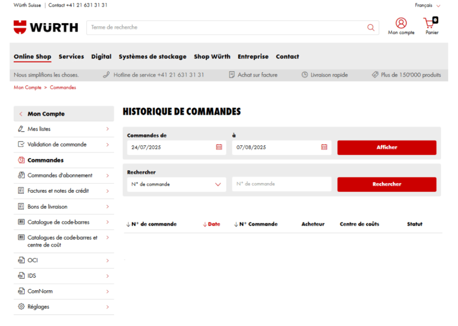This screenshot has height=326, width=458.
Task: Sort by Date column arrow
Action: pyautogui.click(x=205, y=224)
